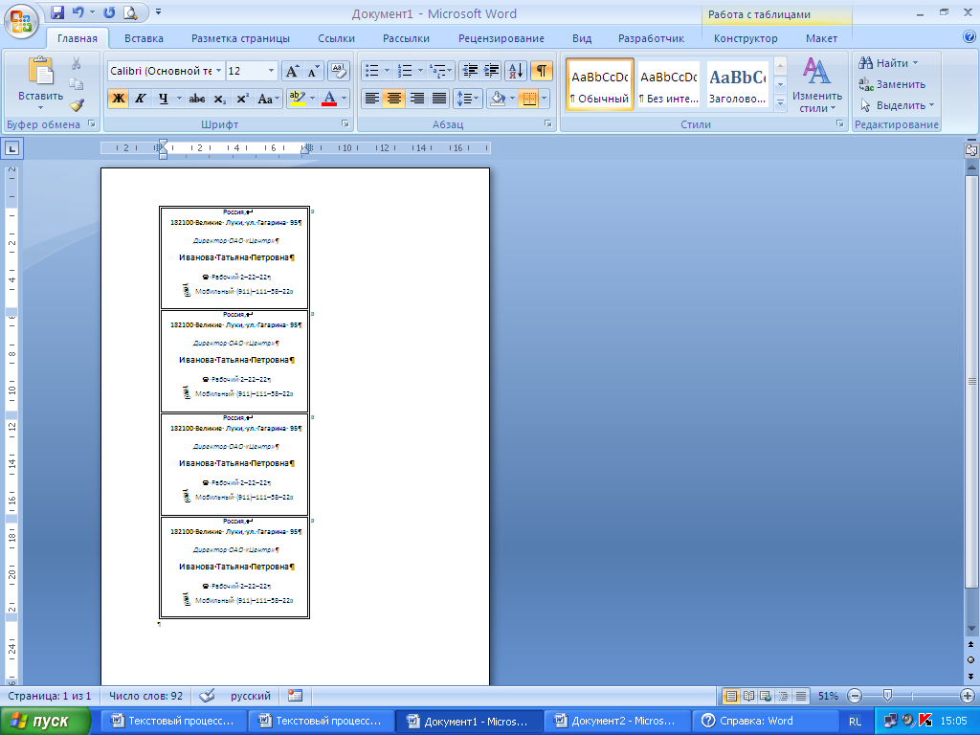Image resolution: width=980 pixels, height=735 pixels.
Task: Redo the last action
Action: pyautogui.click(x=109, y=12)
